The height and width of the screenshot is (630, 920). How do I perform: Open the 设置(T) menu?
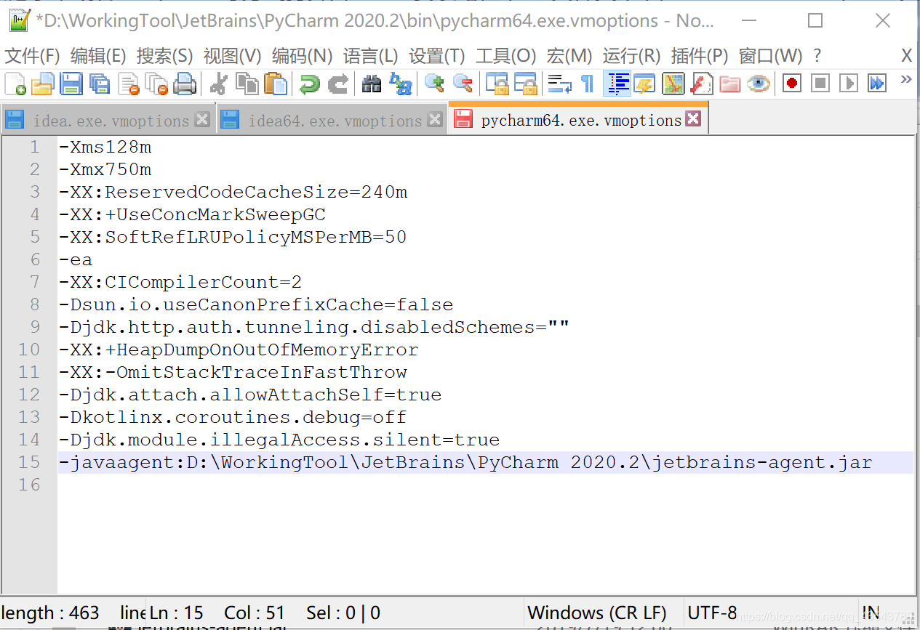pos(437,56)
